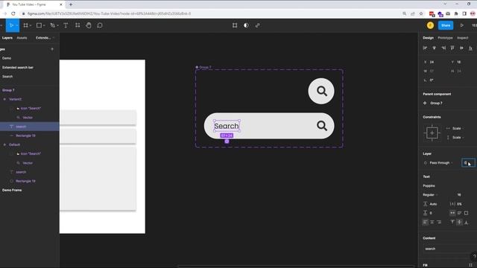Select the Hand tool
477x268 pixels.
tap(89, 25)
